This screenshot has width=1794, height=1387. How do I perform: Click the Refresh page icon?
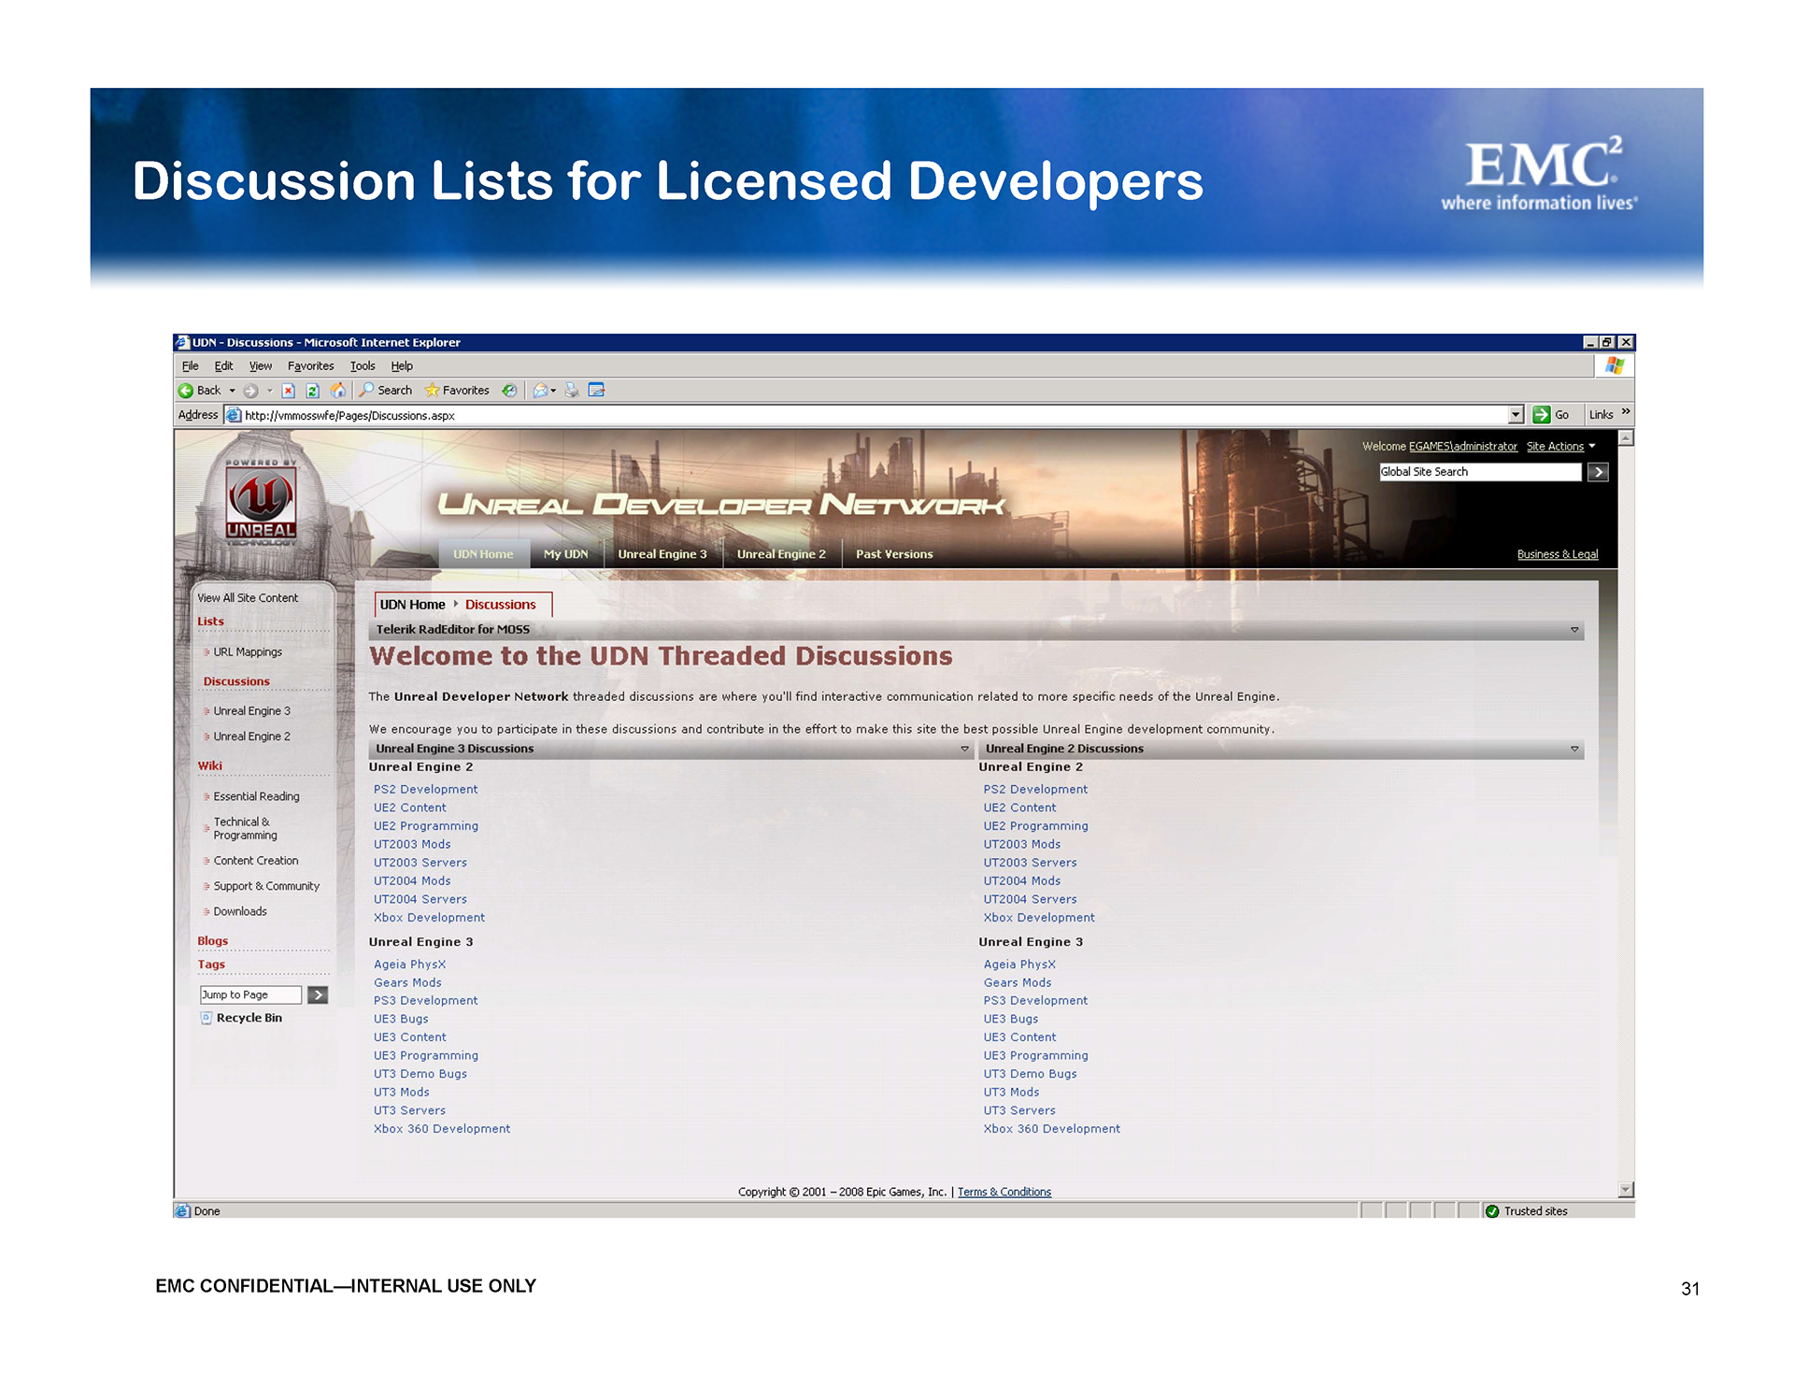coord(313,391)
